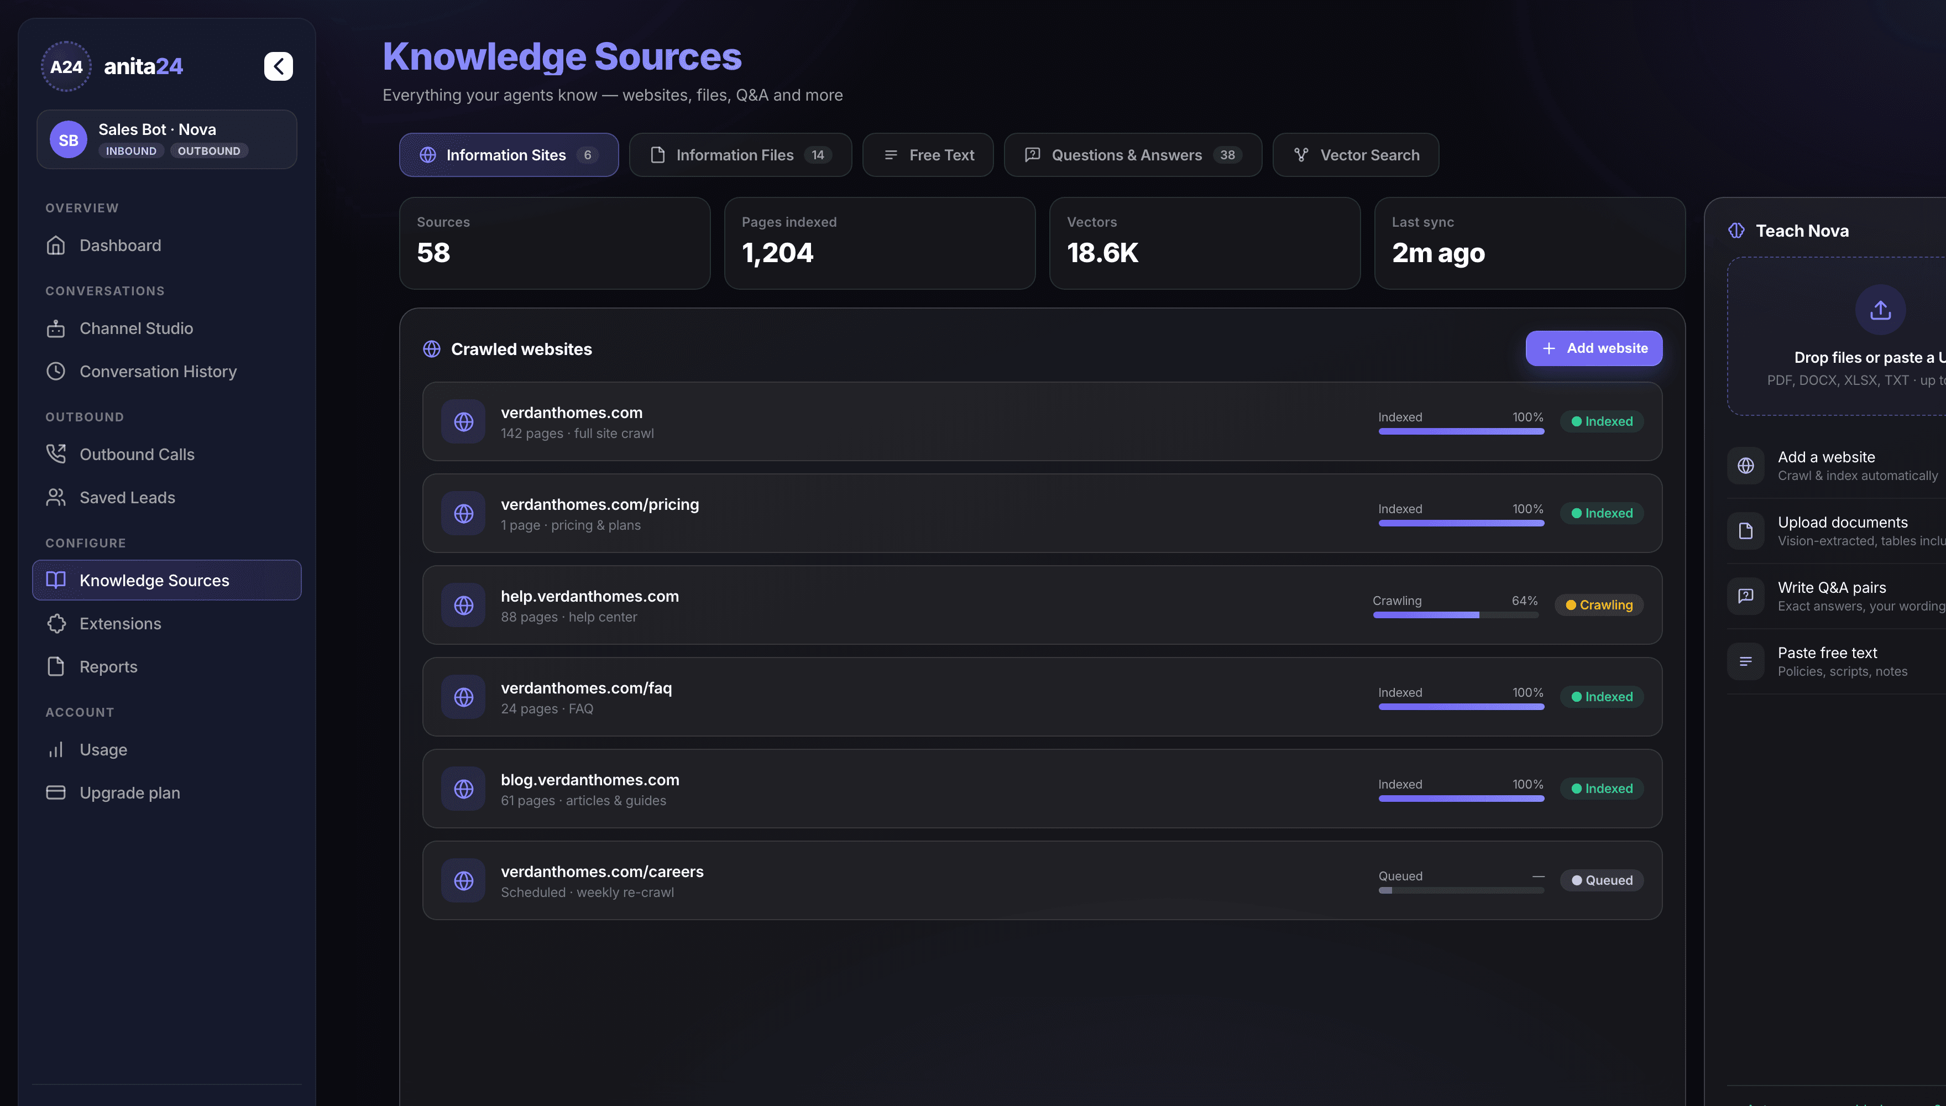
Task: Click globe icon beside help.verdanthomes.com
Action: [x=463, y=604]
